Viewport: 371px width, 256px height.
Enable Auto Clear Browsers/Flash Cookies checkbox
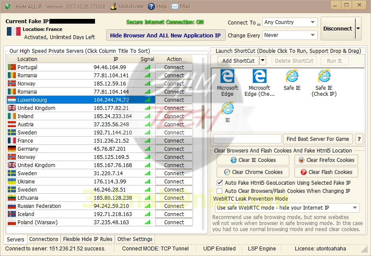tap(220, 191)
